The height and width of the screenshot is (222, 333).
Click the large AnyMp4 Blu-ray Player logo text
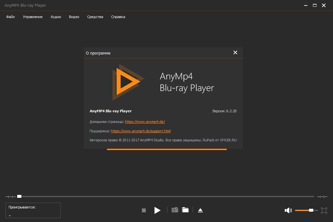(187, 82)
